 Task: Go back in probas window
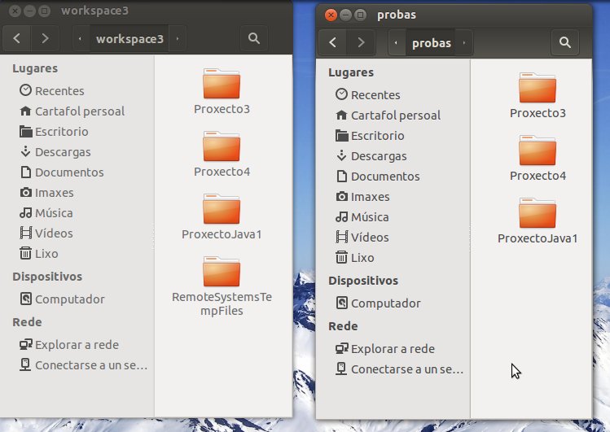pyautogui.click(x=332, y=42)
